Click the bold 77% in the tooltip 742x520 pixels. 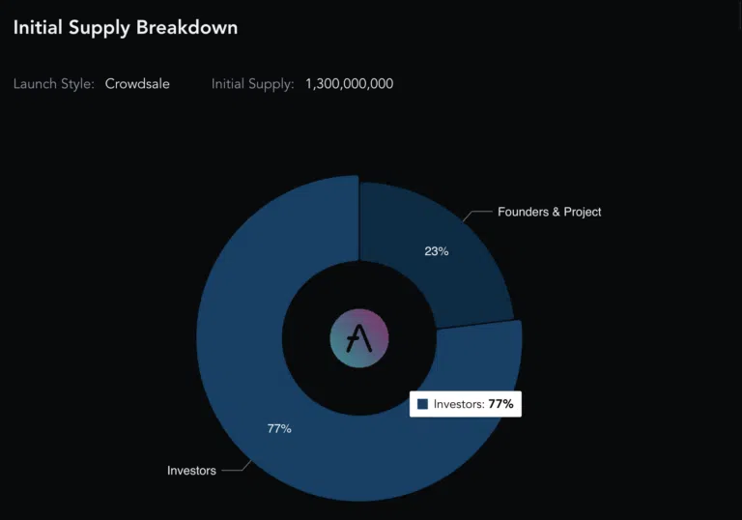[501, 404]
